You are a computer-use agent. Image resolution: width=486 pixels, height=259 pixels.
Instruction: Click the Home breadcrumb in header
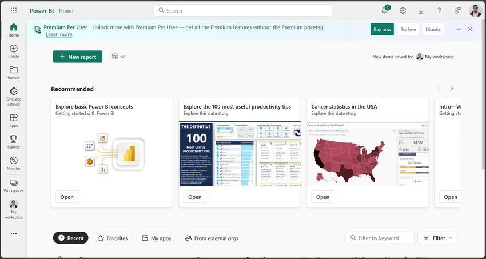(66, 10)
